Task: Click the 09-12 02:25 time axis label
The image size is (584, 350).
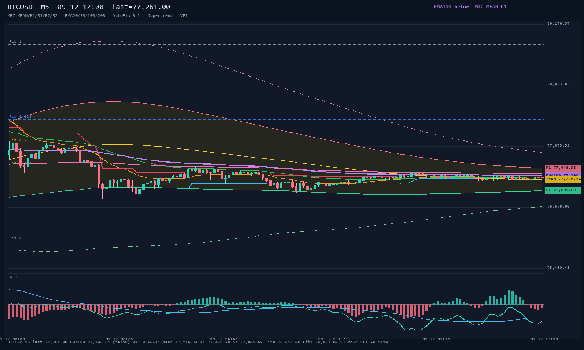Action: 119,339
